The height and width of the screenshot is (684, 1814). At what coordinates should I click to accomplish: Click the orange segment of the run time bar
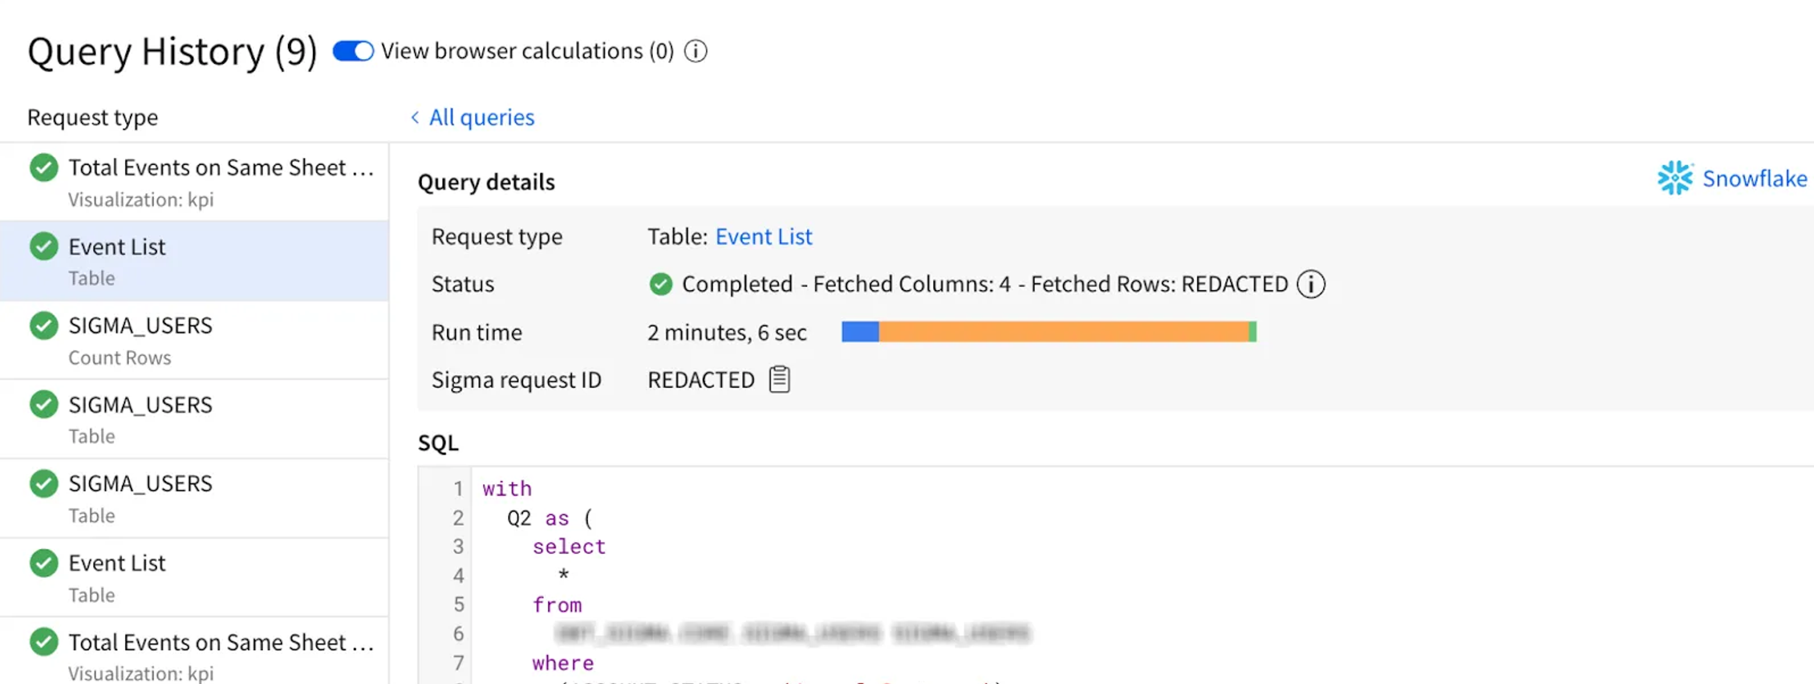1063,332
